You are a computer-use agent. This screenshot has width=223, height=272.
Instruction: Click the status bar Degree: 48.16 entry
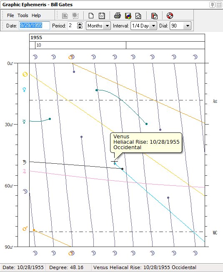click(66, 267)
